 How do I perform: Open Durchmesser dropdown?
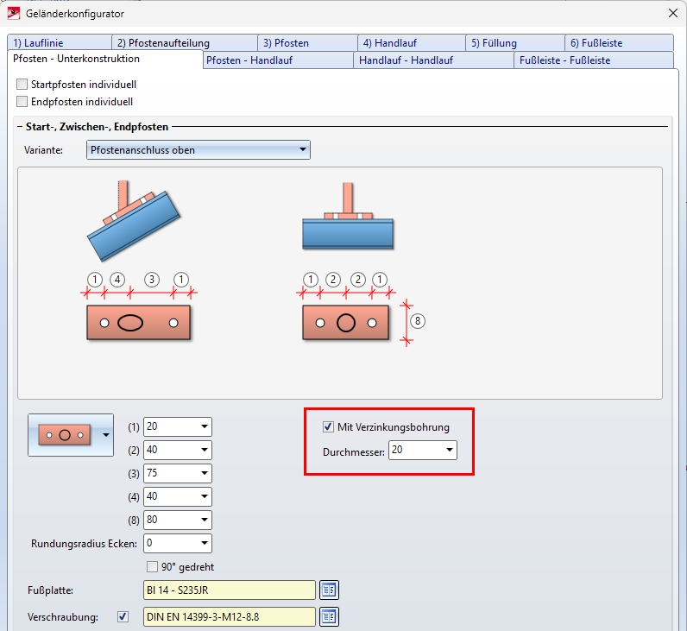tap(450, 450)
